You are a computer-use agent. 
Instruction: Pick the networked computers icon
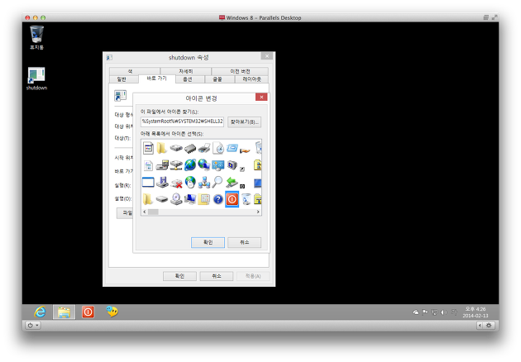(204, 182)
